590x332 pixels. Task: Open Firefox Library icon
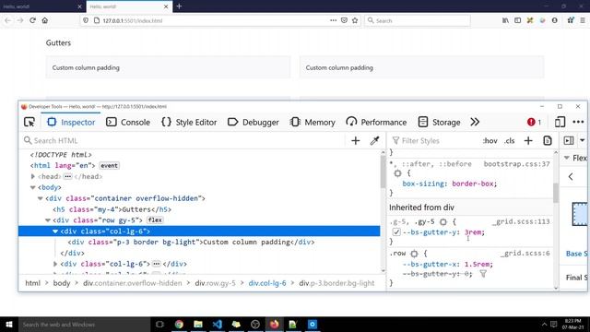[x=505, y=20]
